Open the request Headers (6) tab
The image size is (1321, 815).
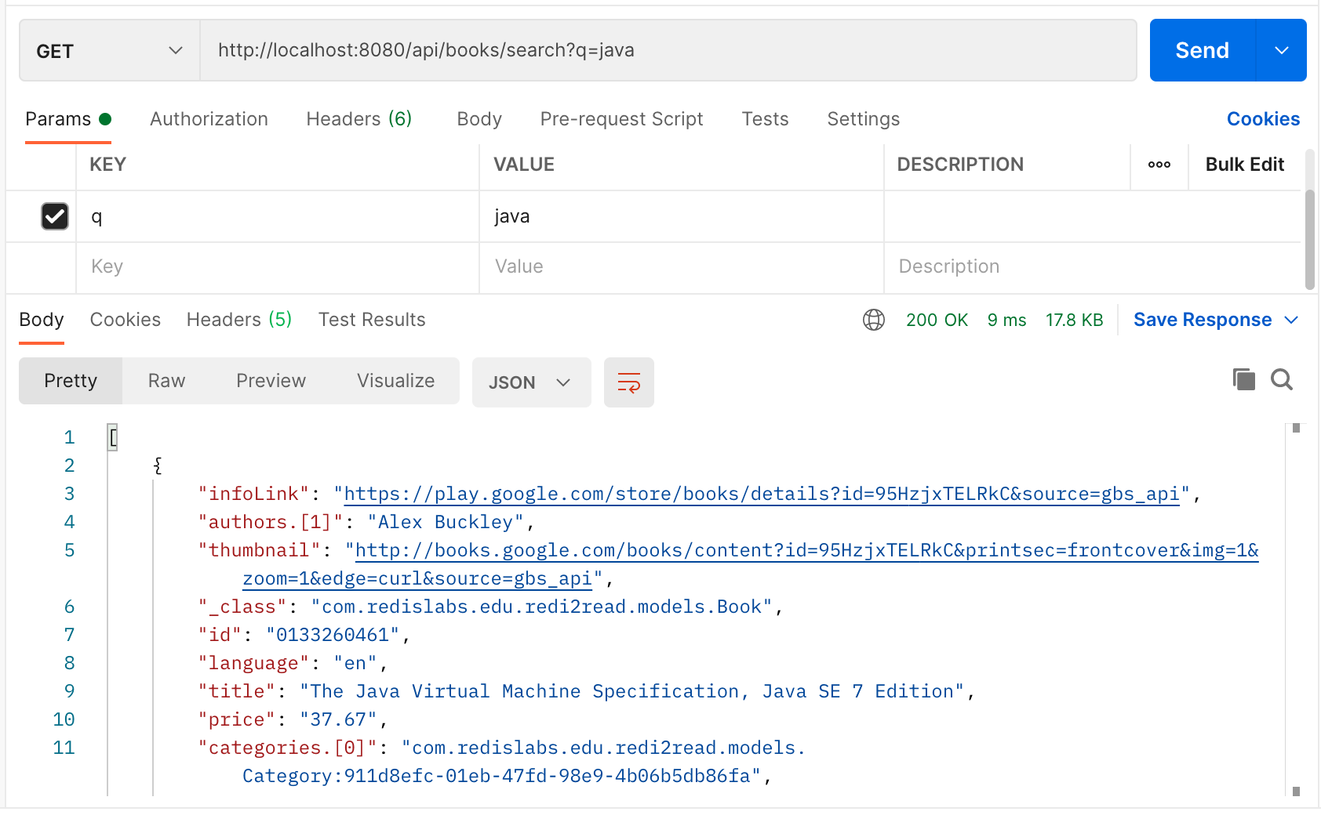pyautogui.click(x=359, y=119)
